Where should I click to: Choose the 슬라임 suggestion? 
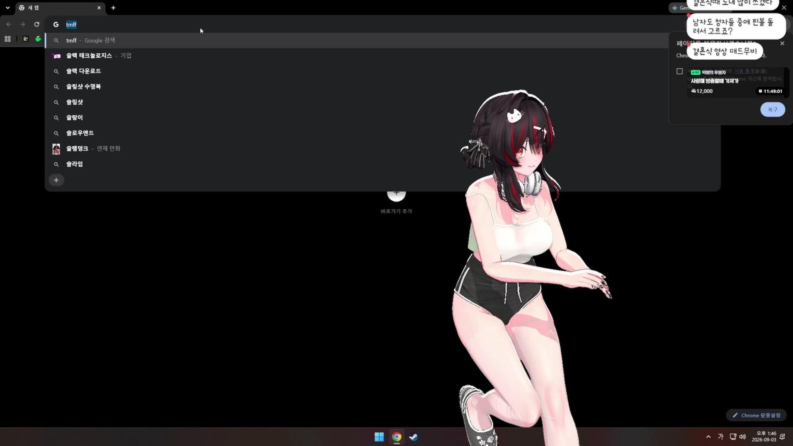tap(383, 164)
